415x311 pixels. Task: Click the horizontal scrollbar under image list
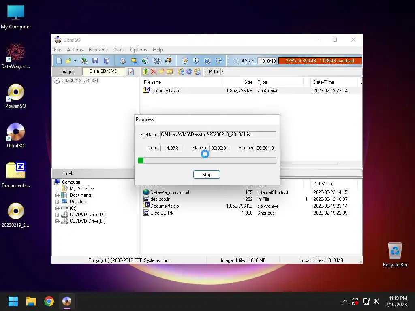pos(308,164)
